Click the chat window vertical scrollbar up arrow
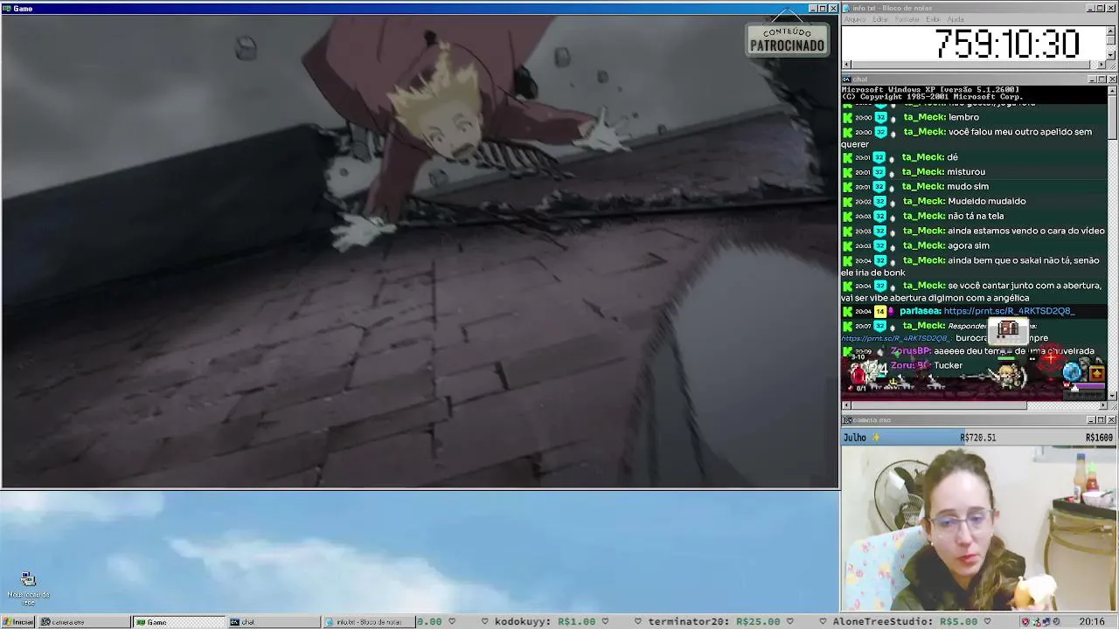 [x=1112, y=90]
